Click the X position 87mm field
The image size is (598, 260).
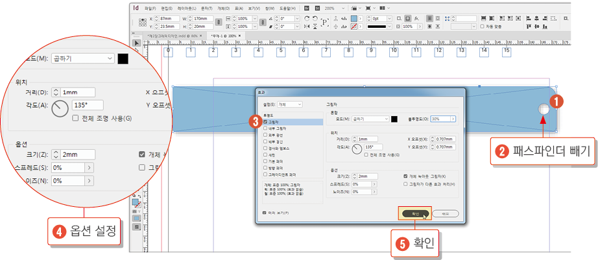tap(169, 18)
